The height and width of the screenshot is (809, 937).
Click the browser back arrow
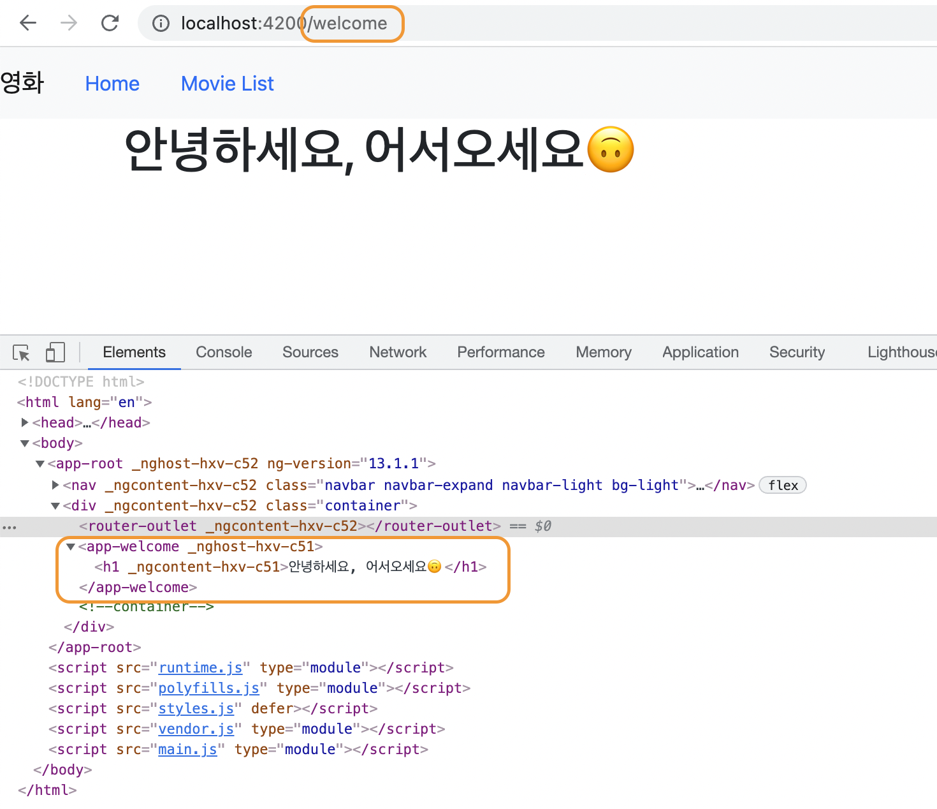click(28, 24)
